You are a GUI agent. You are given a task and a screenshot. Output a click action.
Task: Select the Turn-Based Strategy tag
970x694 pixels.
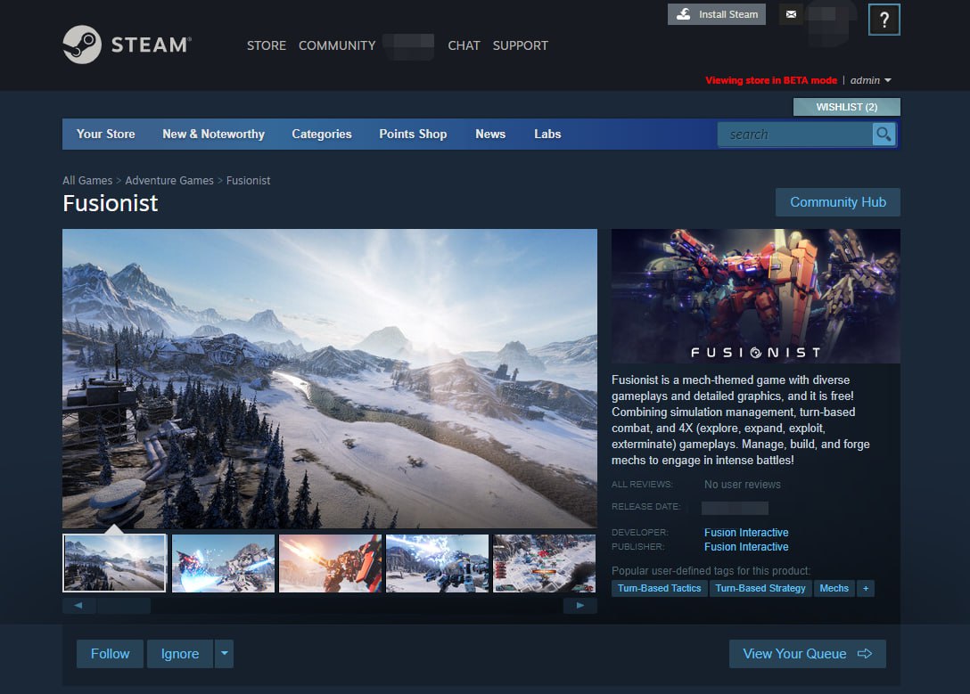coord(760,588)
